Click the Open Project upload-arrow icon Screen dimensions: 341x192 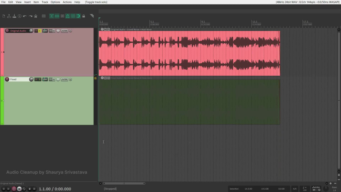click(x=9, y=16)
